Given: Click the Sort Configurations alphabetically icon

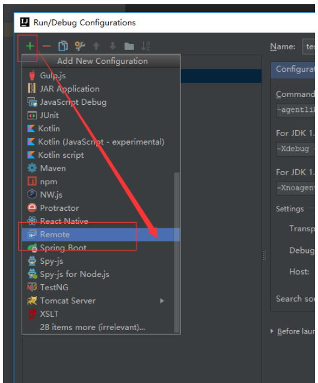Looking at the screenshot, I should [x=145, y=46].
